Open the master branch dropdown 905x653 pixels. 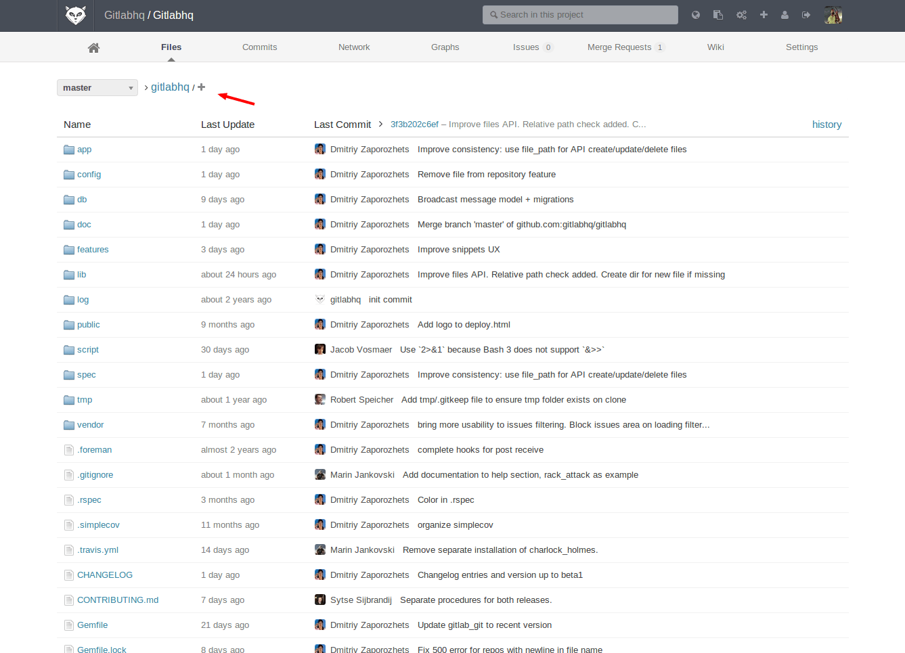tap(97, 88)
